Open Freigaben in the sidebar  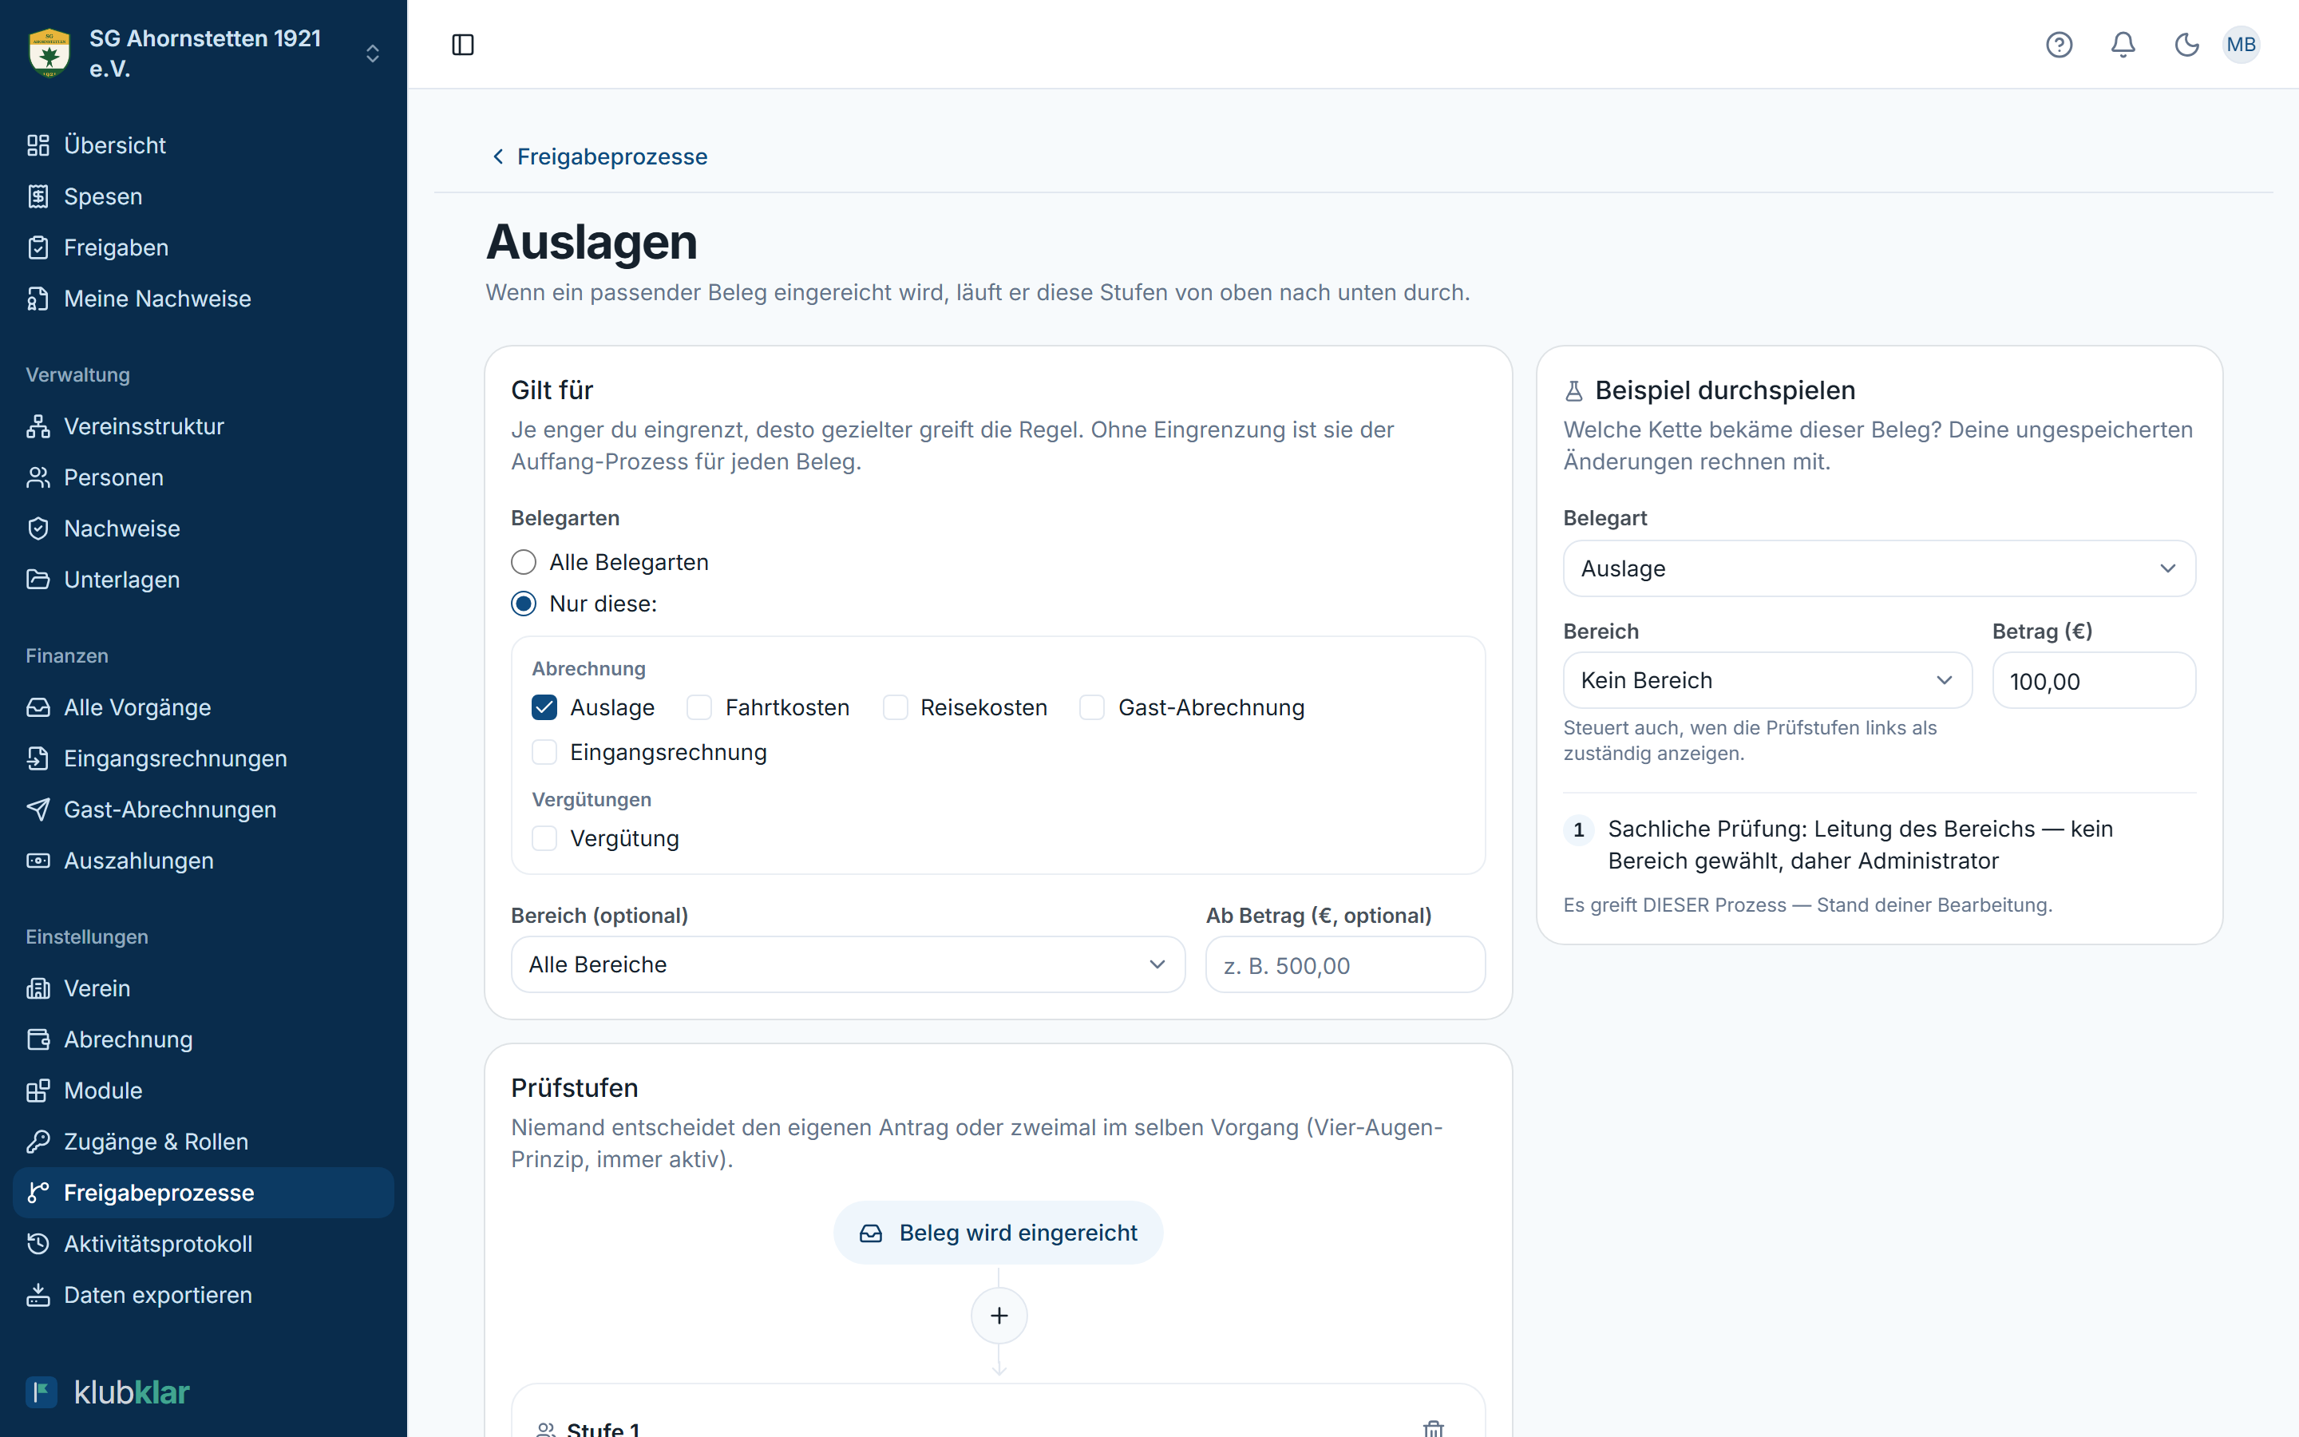204,248
